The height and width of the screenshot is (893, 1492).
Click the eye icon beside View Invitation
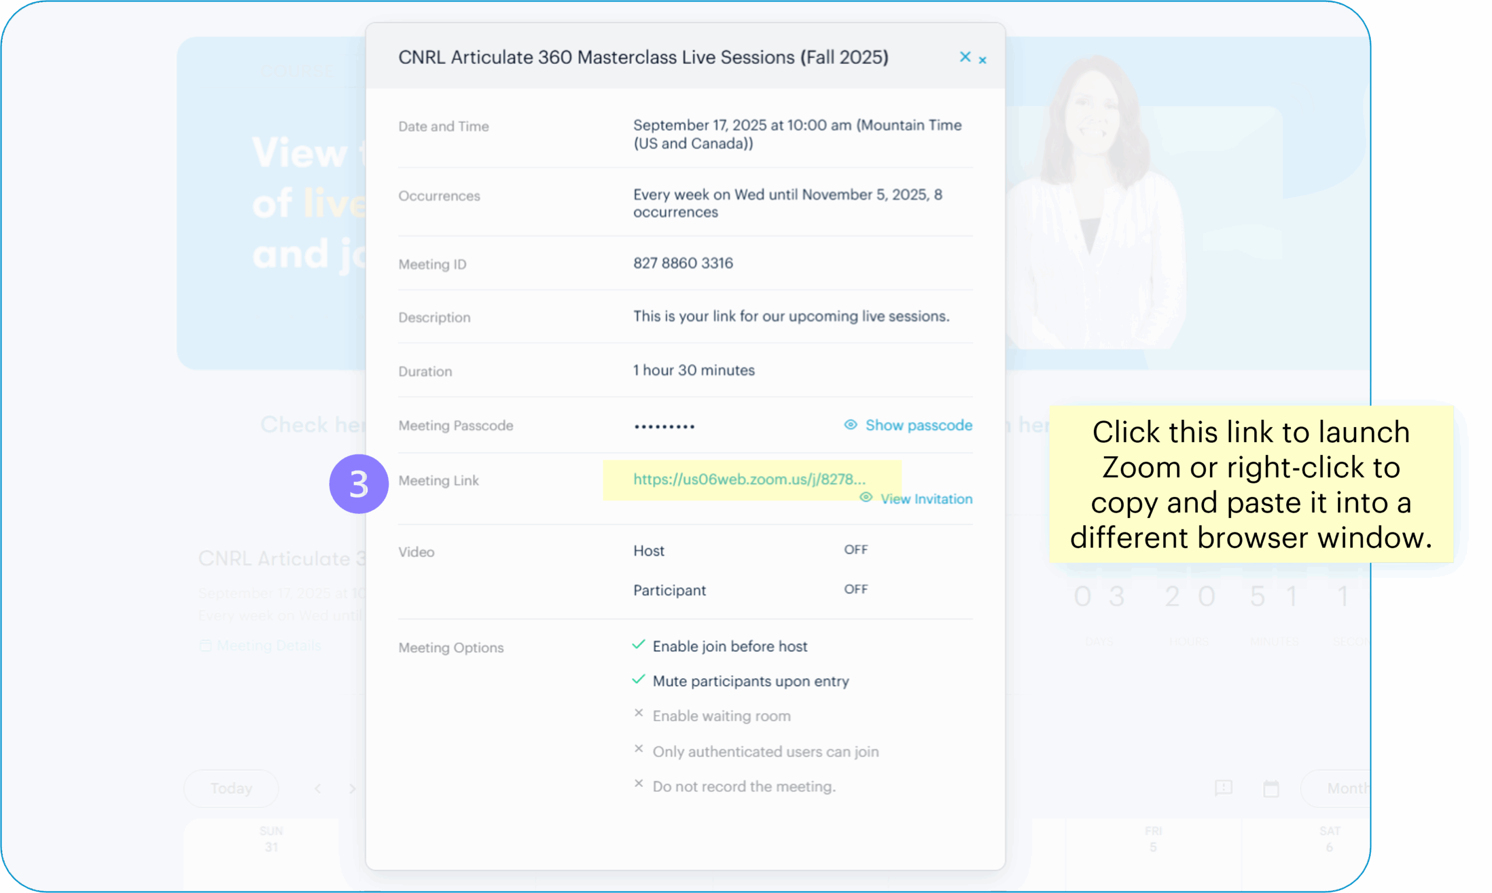865,497
